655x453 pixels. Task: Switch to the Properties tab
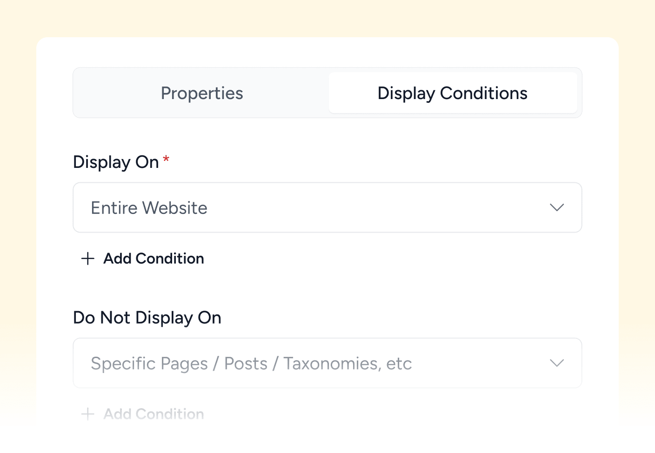(202, 93)
